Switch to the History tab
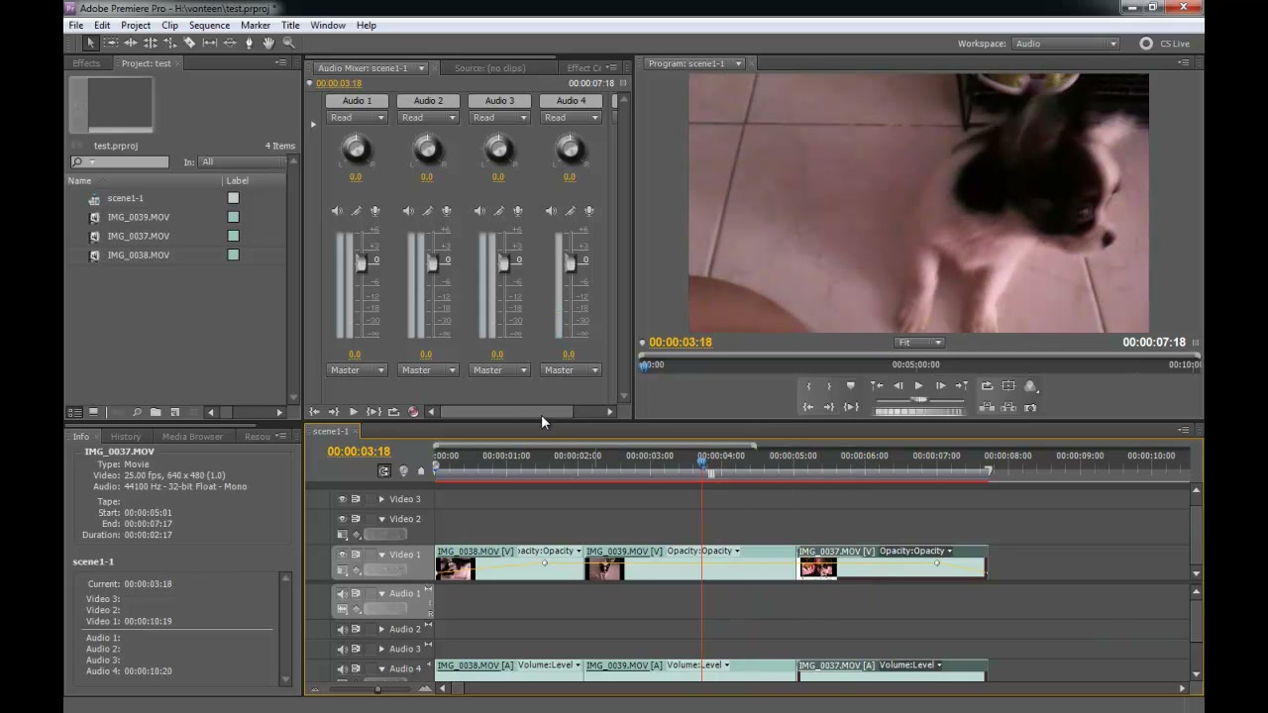1268x713 pixels. click(126, 437)
